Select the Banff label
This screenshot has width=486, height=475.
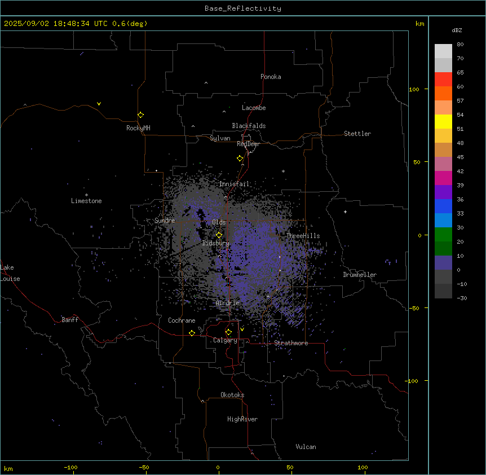coord(70,320)
